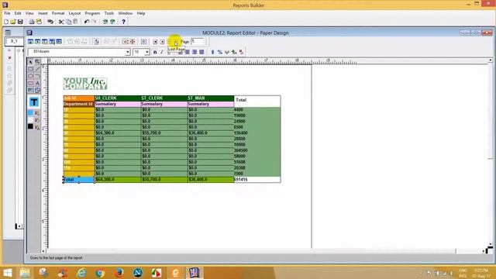Open the Help menu
Screen dimensions: 496x279
click(x=141, y=13)
